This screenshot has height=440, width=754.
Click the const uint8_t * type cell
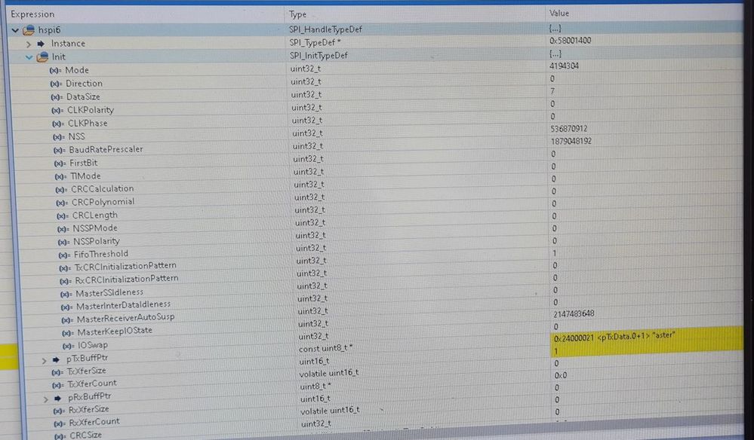pos(325,349)
